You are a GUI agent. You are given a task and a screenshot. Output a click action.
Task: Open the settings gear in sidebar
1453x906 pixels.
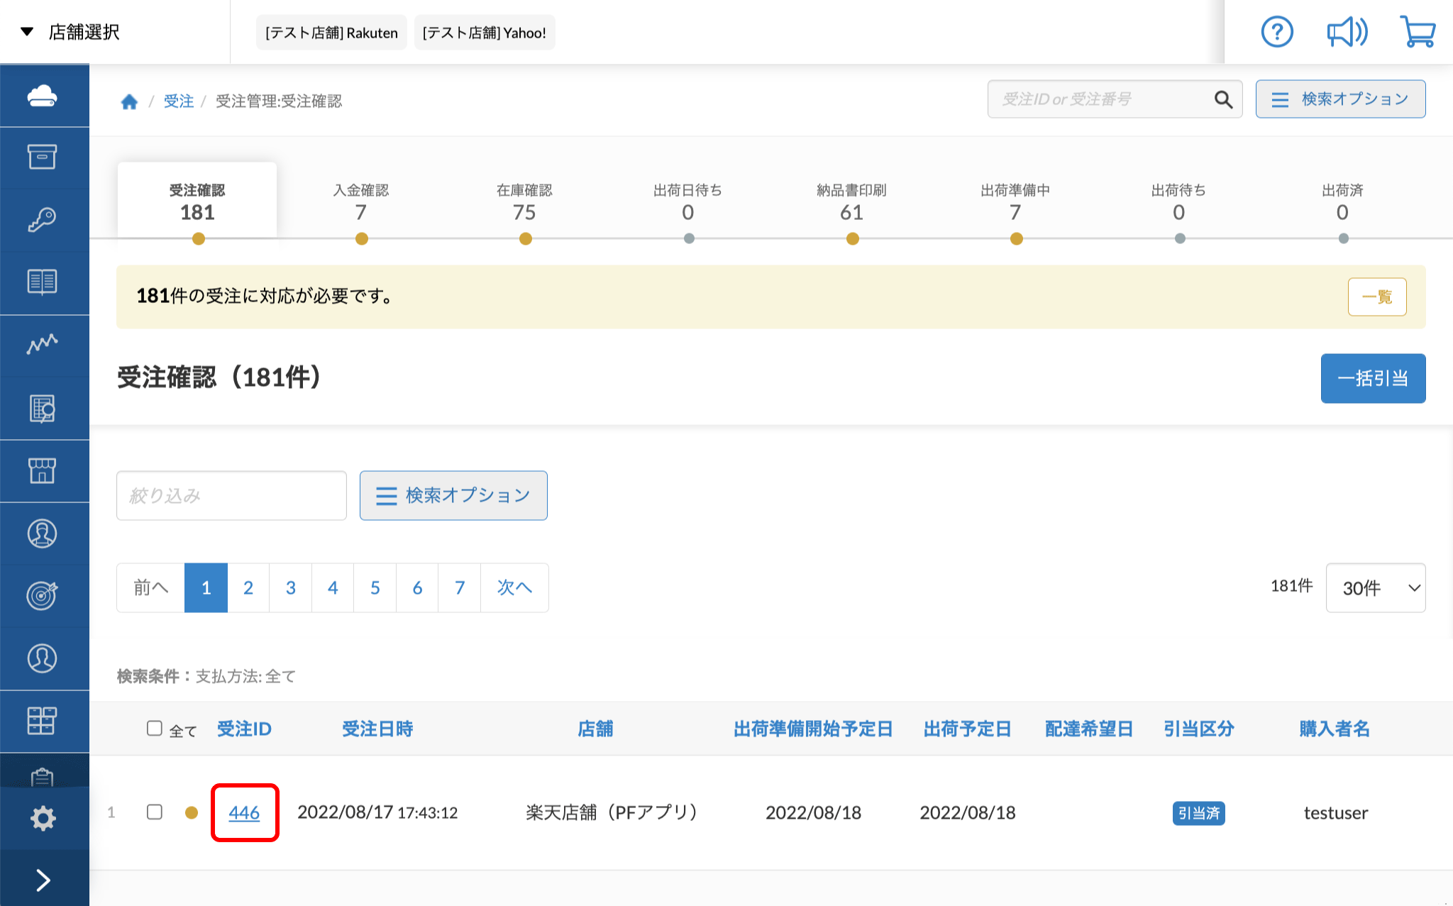point(43,819)
